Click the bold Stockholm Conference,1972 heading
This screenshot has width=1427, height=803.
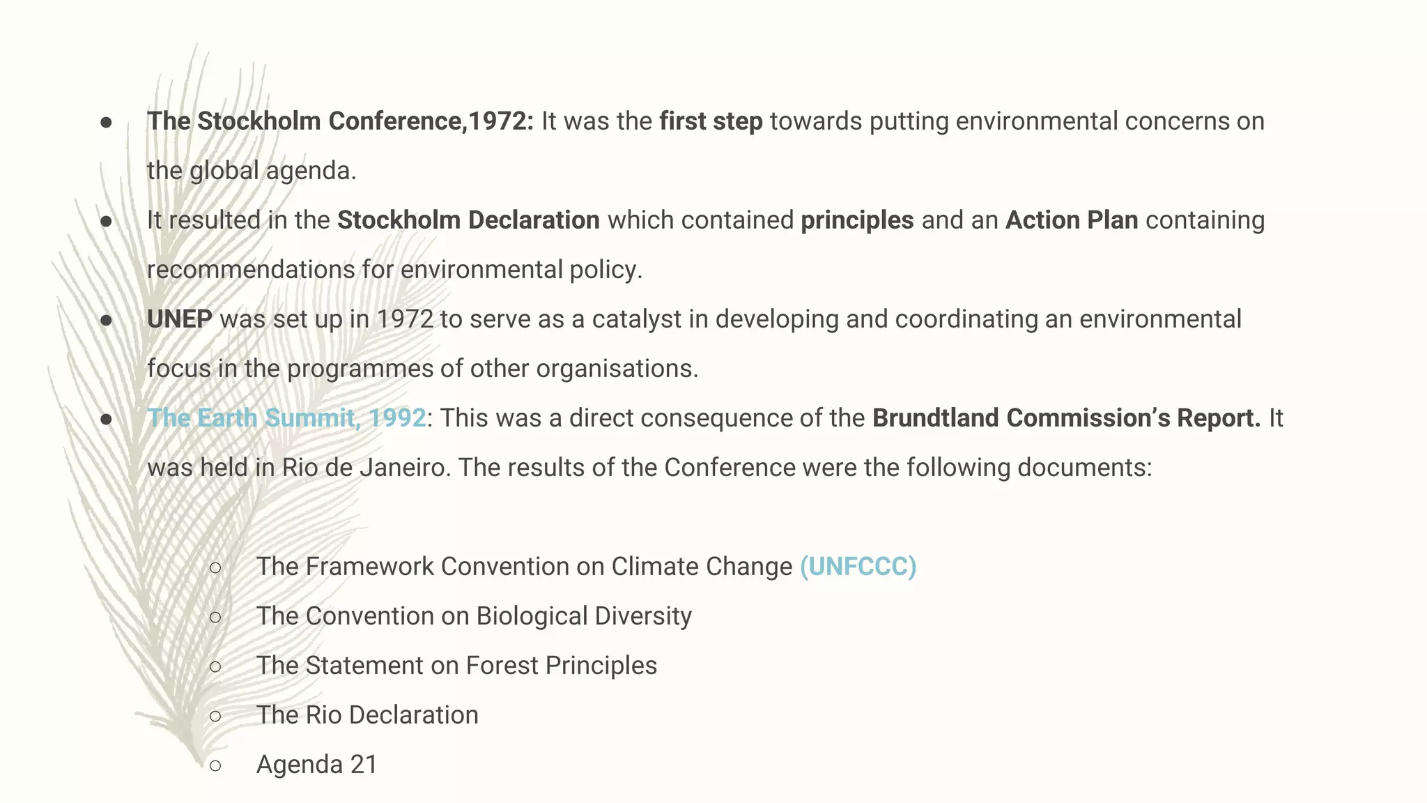click(340, 121)
